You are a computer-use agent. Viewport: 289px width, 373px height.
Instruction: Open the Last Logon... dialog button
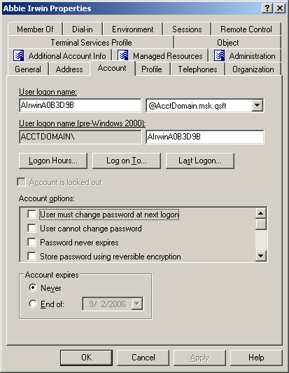coord(200,161)
